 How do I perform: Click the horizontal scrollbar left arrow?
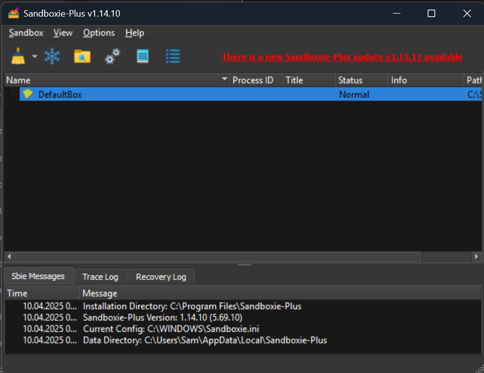coord(9,256)
